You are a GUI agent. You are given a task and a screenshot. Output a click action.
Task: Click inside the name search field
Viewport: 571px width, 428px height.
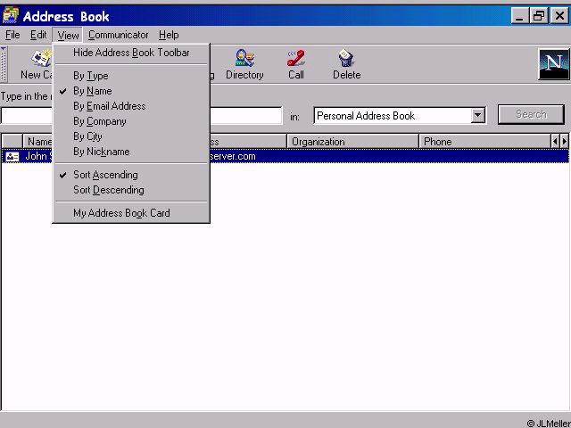pos(141,116)
